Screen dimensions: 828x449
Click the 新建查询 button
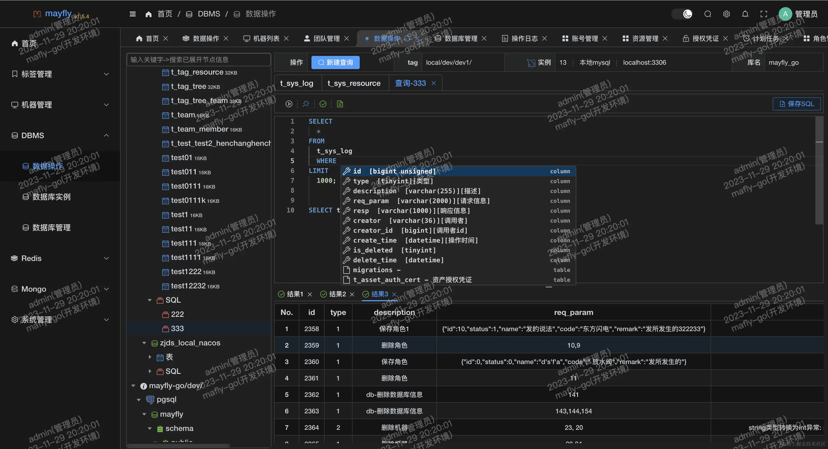click(335, 62)
